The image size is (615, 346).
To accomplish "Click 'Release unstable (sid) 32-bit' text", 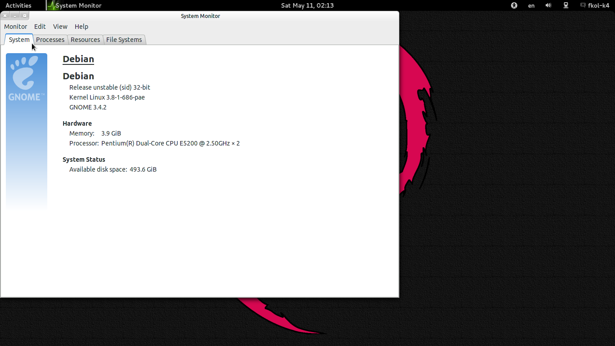I will tap(110, 87).
